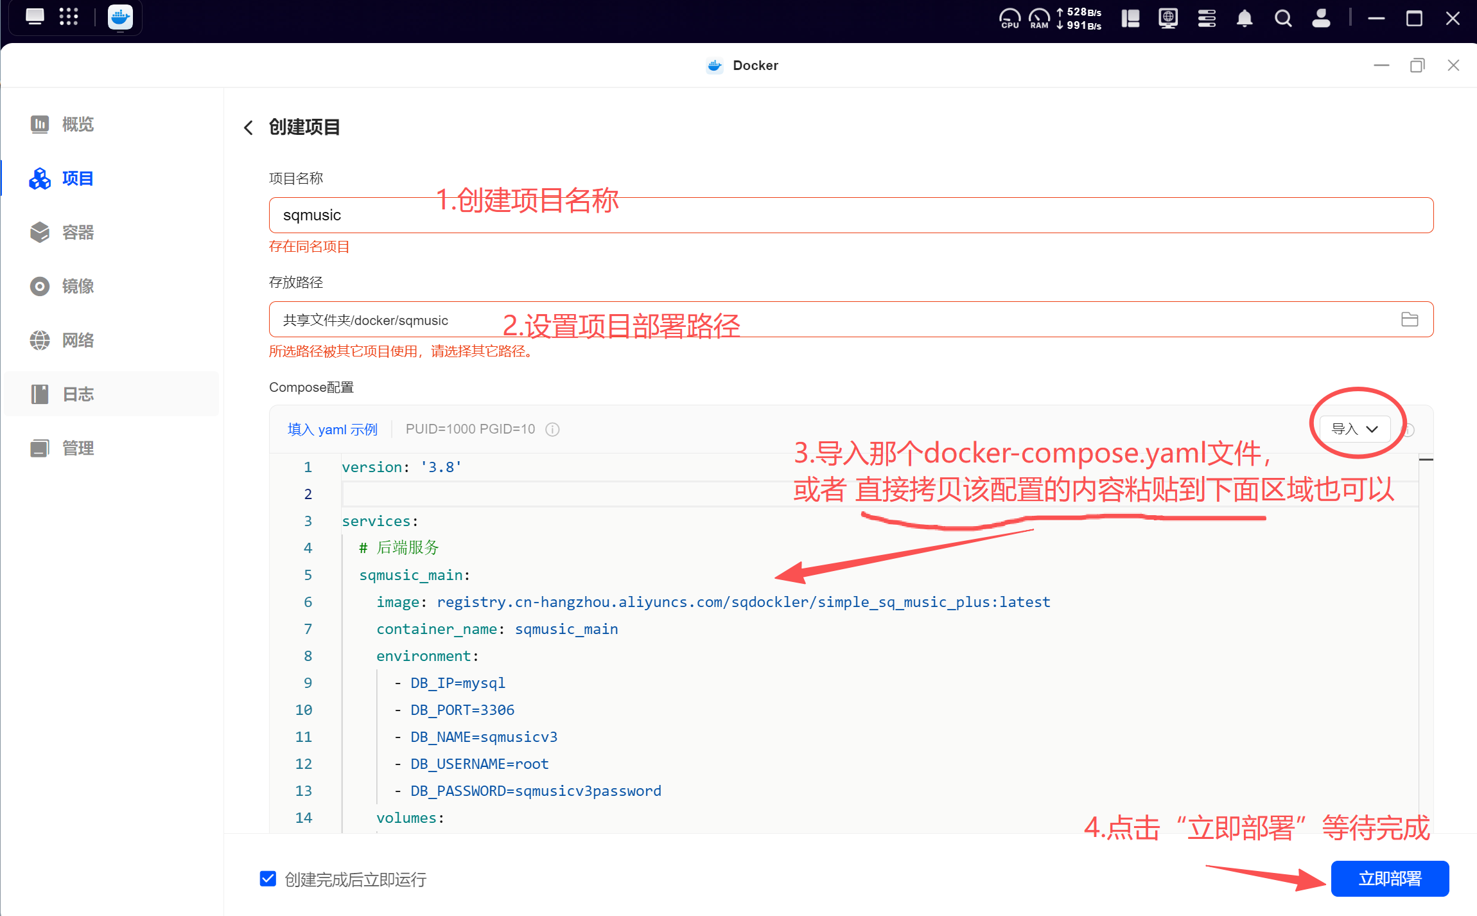The image size is (1477, 916).
Task: Click the Docker whale icon in taskbar
Action: coord(120,17)
